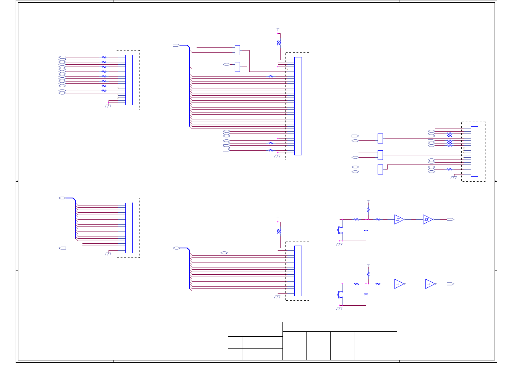Click the ground symbol by the right-side connector

click(x=454, y=177)
